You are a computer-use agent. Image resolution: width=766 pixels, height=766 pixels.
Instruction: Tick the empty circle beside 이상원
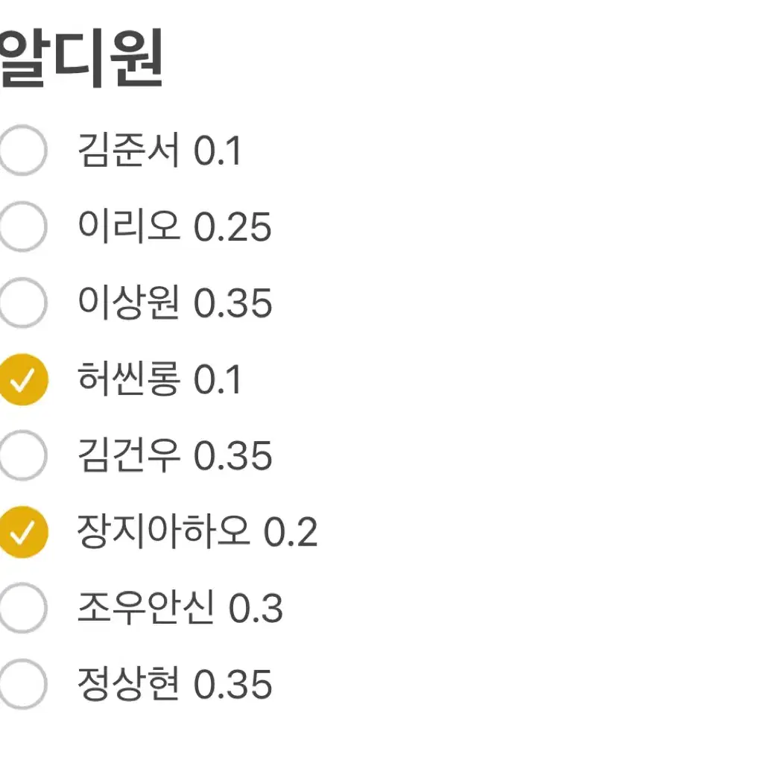click(22, 303)
